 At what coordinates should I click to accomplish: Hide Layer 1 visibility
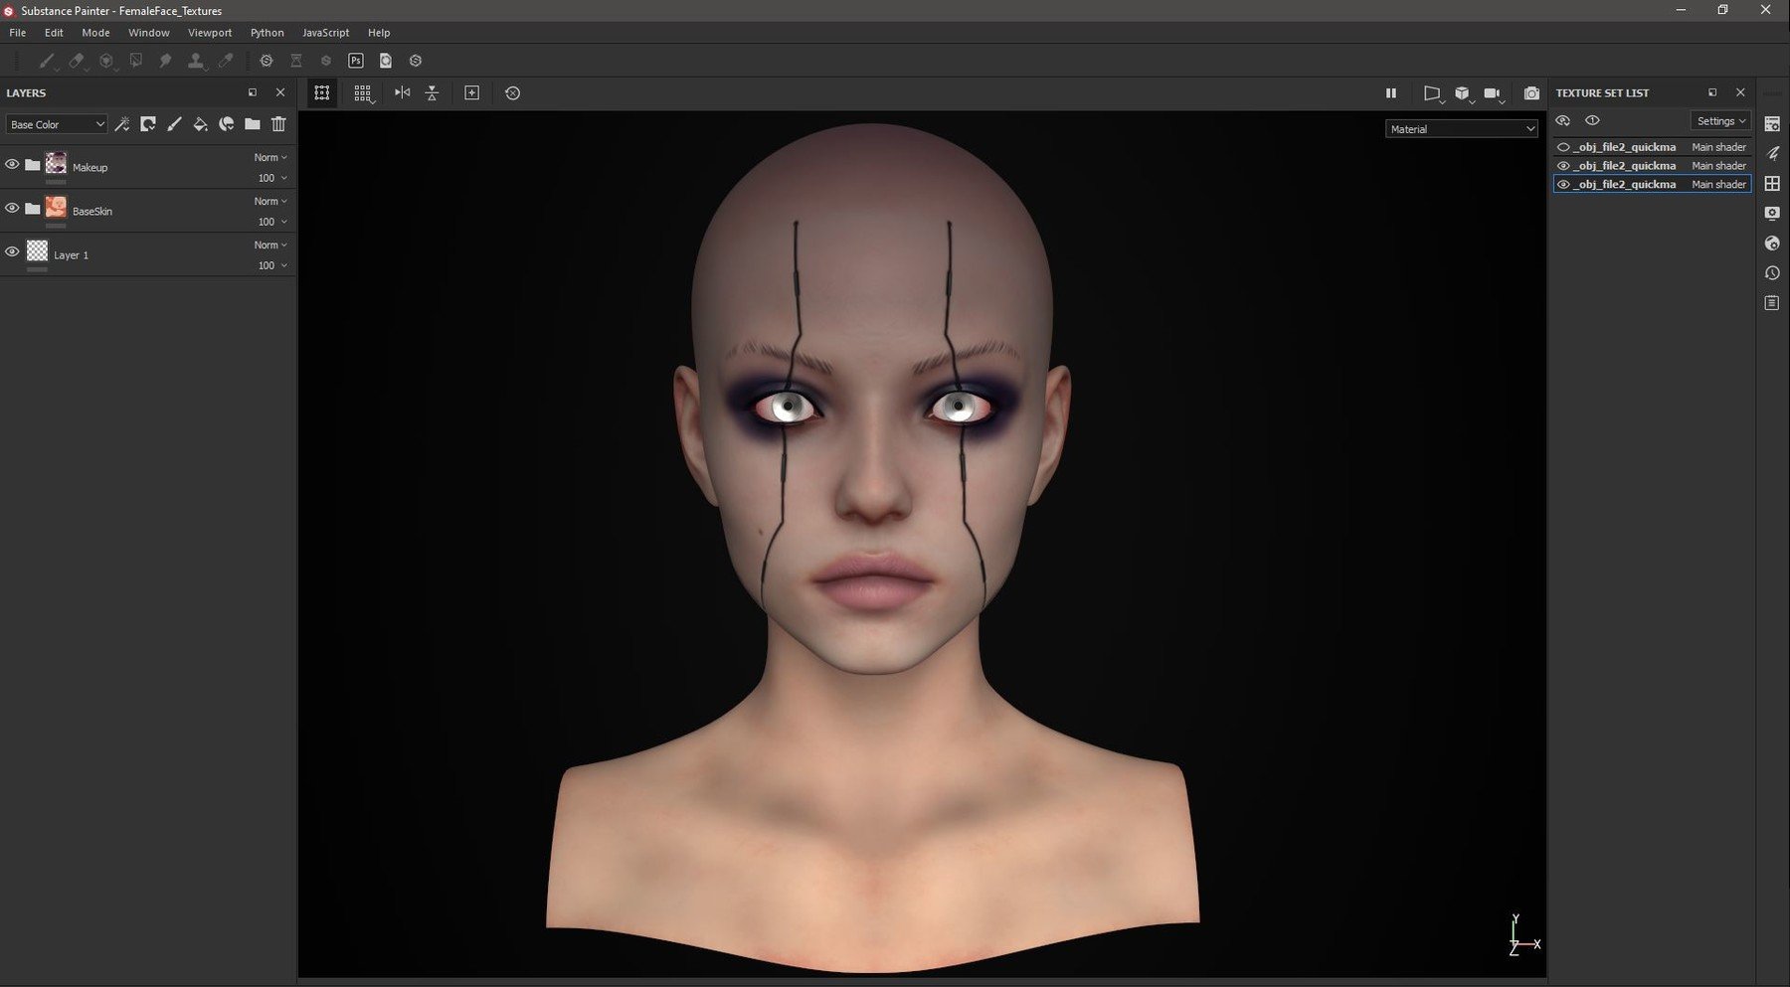click(12, 251)
